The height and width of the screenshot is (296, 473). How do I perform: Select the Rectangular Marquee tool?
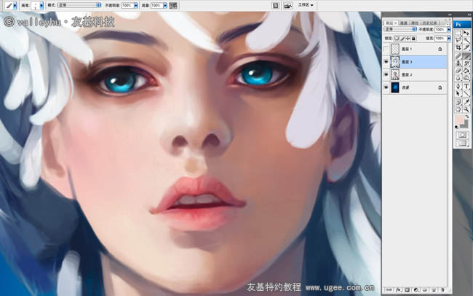[458, 33]
